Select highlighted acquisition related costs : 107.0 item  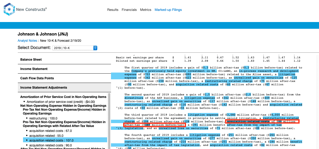(65, 140)
